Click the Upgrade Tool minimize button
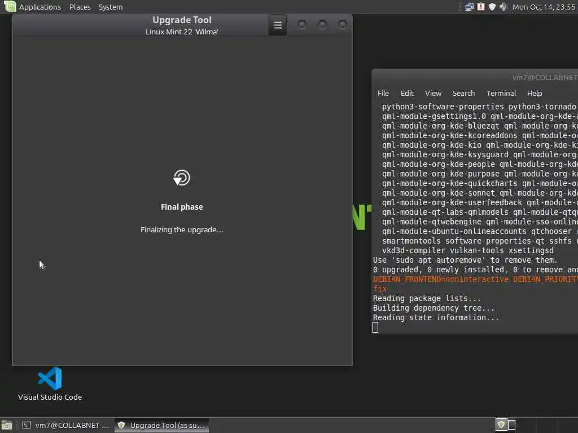The width and height of the screenshot is (578, 433). [302, 25]
